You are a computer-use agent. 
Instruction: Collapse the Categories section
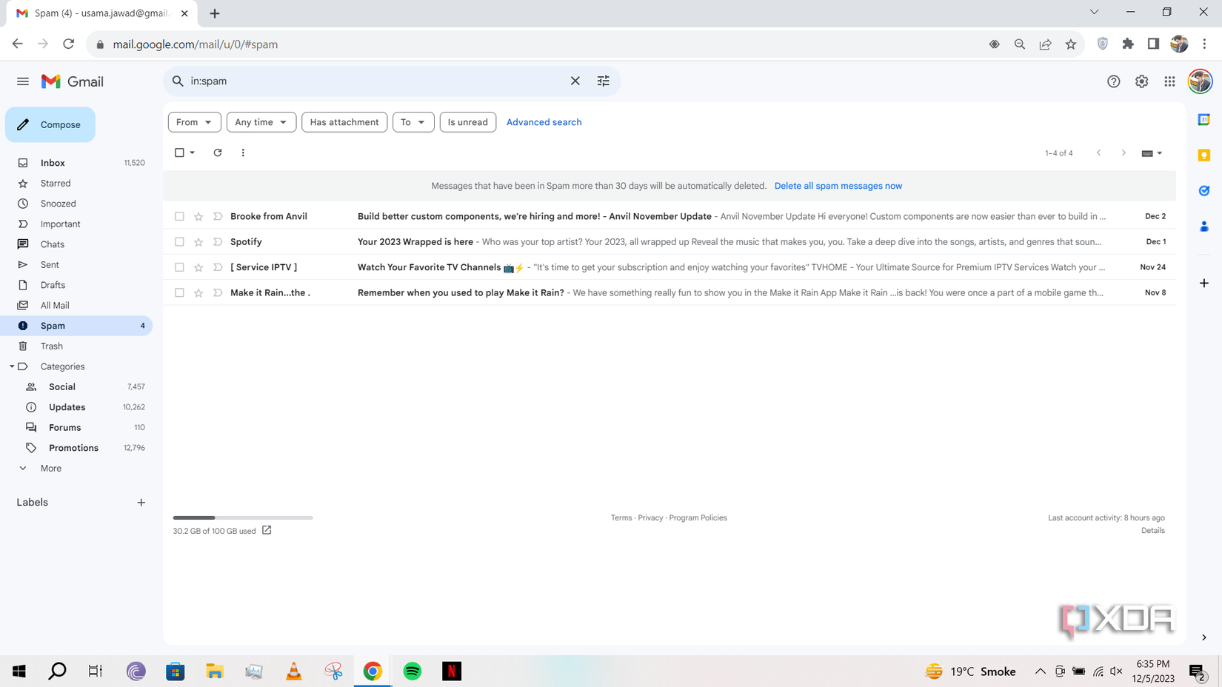[12, 366]
